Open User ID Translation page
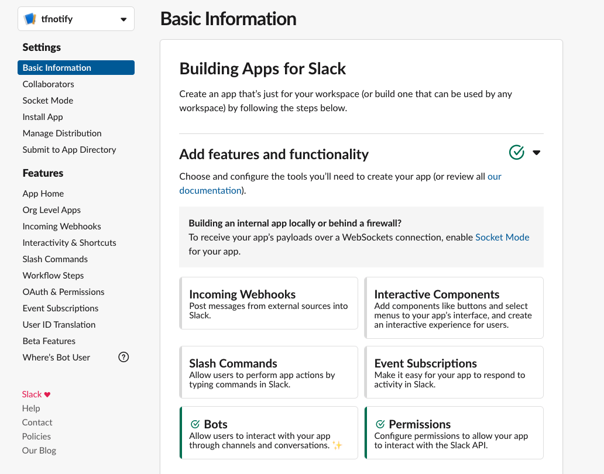The height and width of the screenshot is (474, 604). 59,325
